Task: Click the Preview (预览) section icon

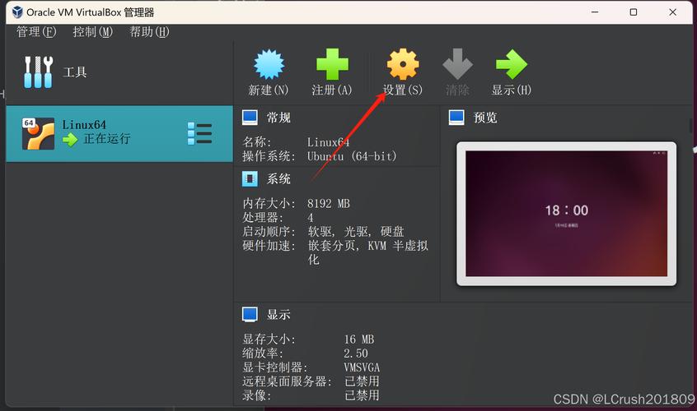Action: 456,118
